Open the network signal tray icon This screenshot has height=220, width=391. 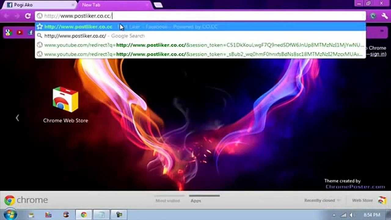(344, 215)
